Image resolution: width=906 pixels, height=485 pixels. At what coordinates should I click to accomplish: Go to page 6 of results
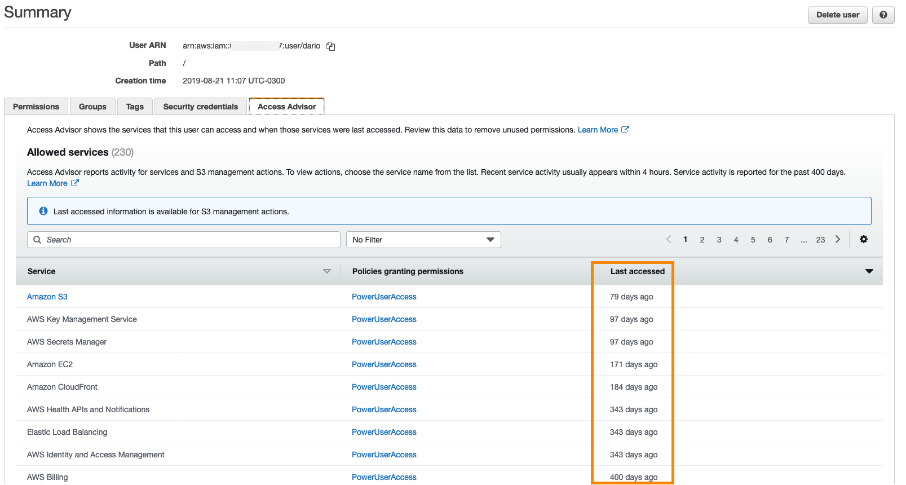[x=770, y=240]
